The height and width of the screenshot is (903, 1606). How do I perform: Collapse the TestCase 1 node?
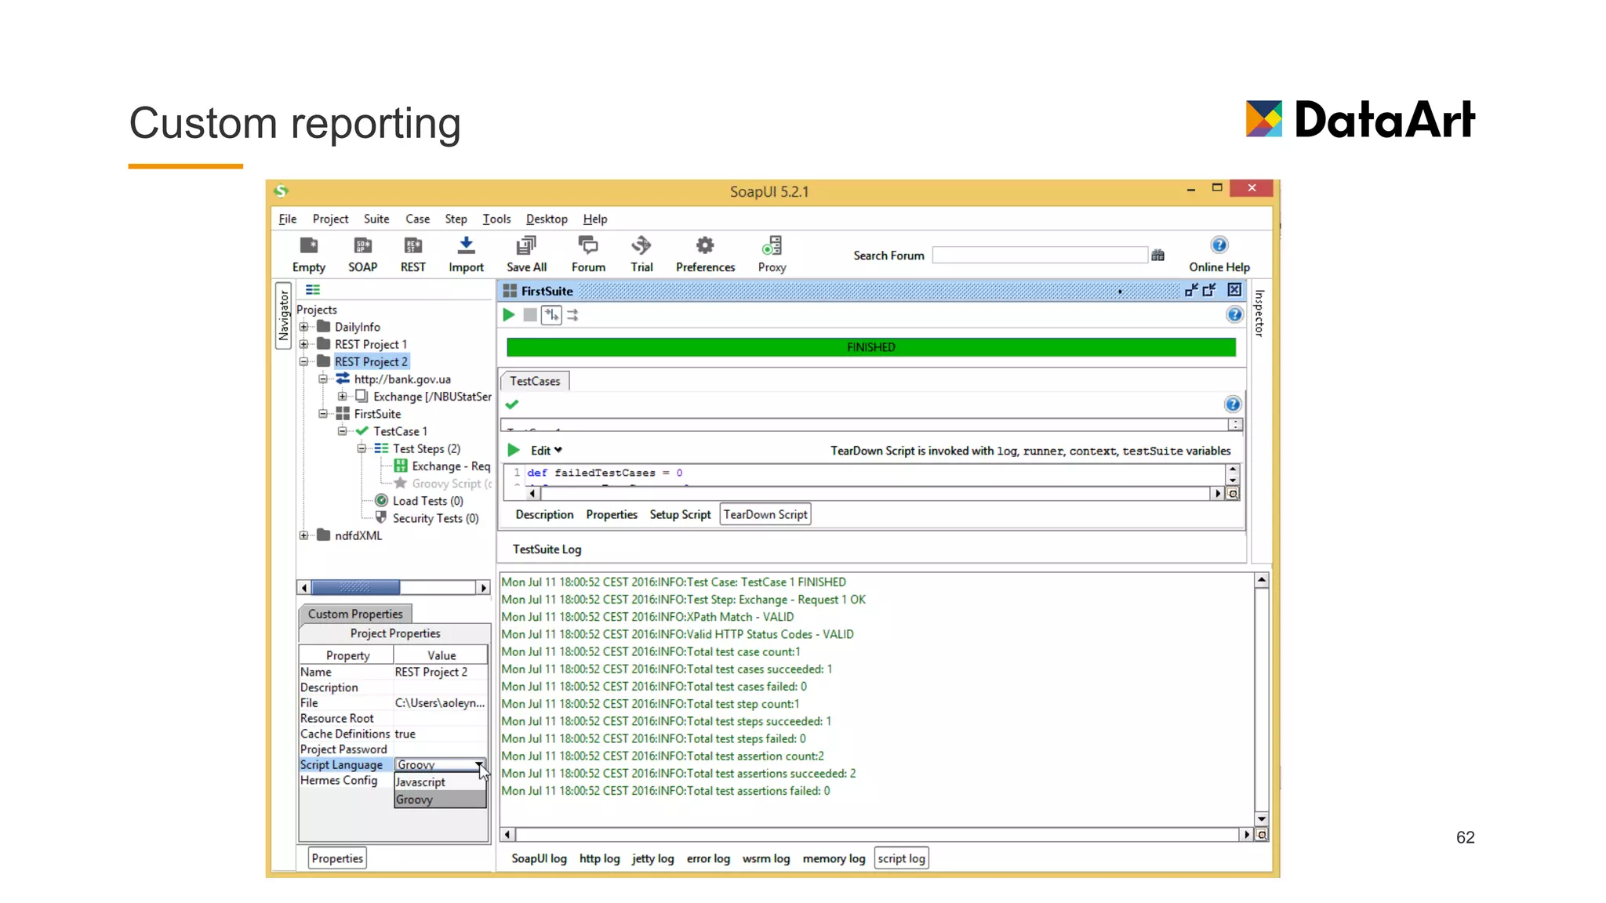pos(342,431)
